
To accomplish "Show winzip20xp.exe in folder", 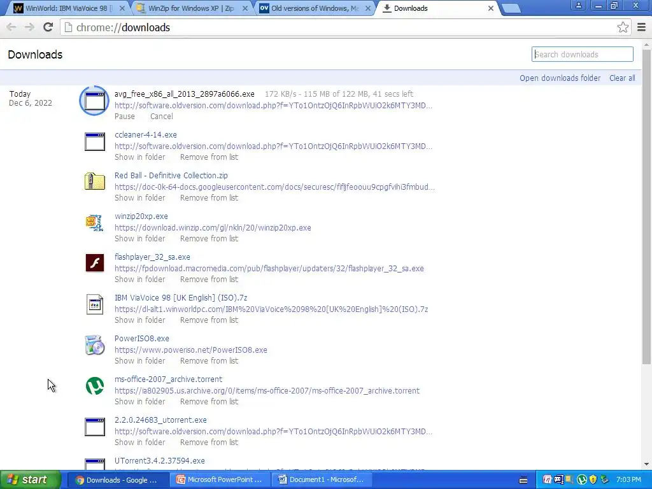I will pos(139,239).
